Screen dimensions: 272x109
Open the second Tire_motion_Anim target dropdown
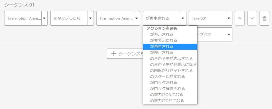pos(118,18)
